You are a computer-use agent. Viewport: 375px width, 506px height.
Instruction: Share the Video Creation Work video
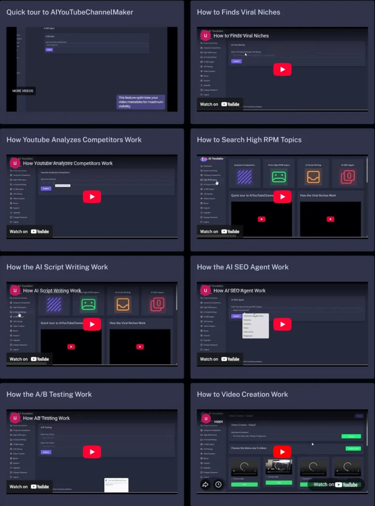[x=205, y=484]
